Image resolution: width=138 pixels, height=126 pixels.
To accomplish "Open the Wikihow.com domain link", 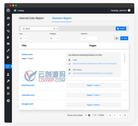I will [28, 85].
